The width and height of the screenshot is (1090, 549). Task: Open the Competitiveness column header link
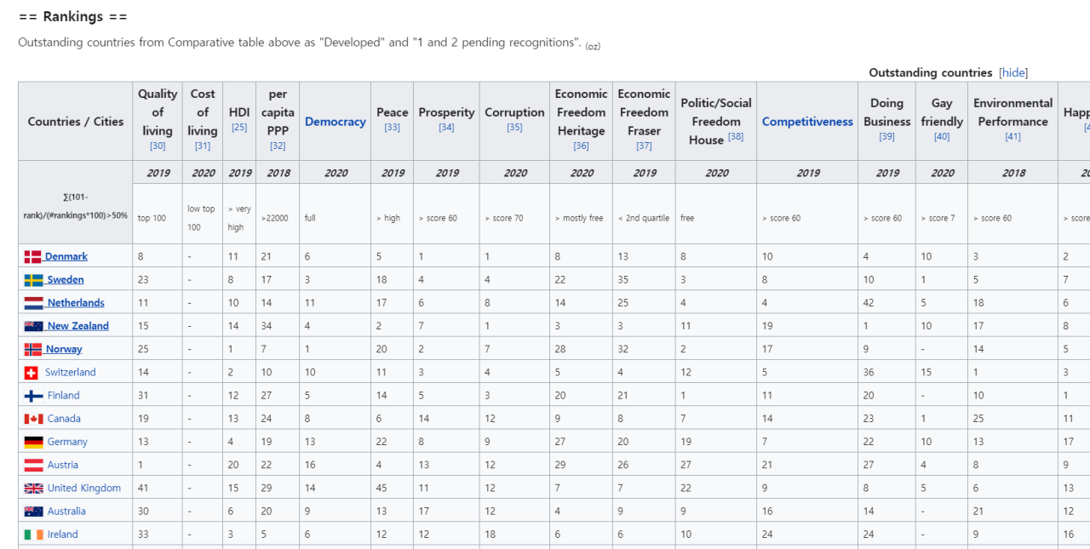[806, 122]
